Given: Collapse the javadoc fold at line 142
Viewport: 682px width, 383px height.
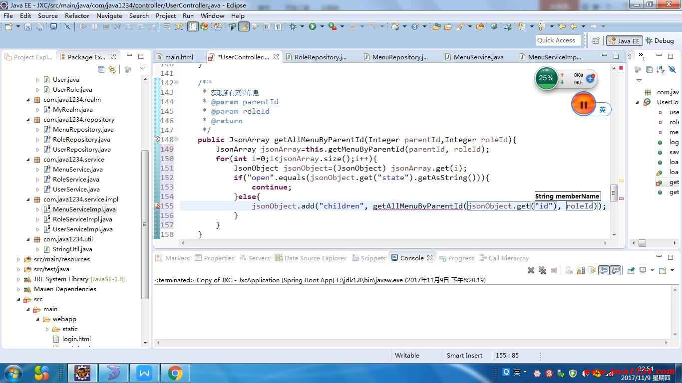Looking at the screenshot, I should (x=176, y=82).
